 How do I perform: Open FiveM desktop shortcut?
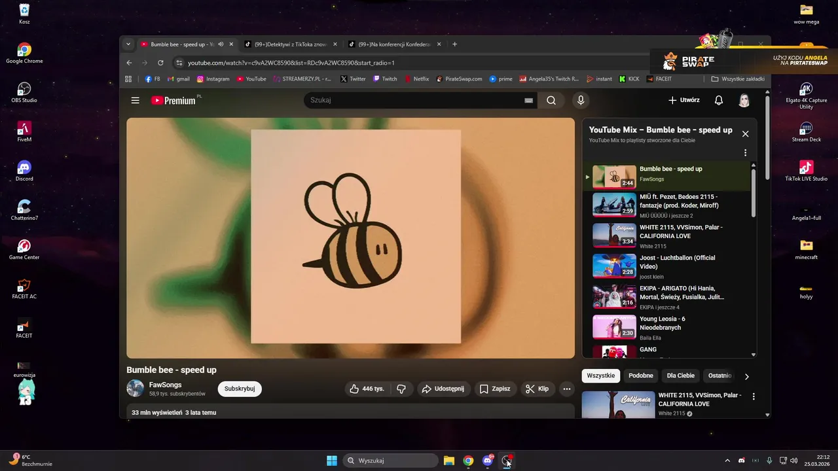click(x=24, y=131)
